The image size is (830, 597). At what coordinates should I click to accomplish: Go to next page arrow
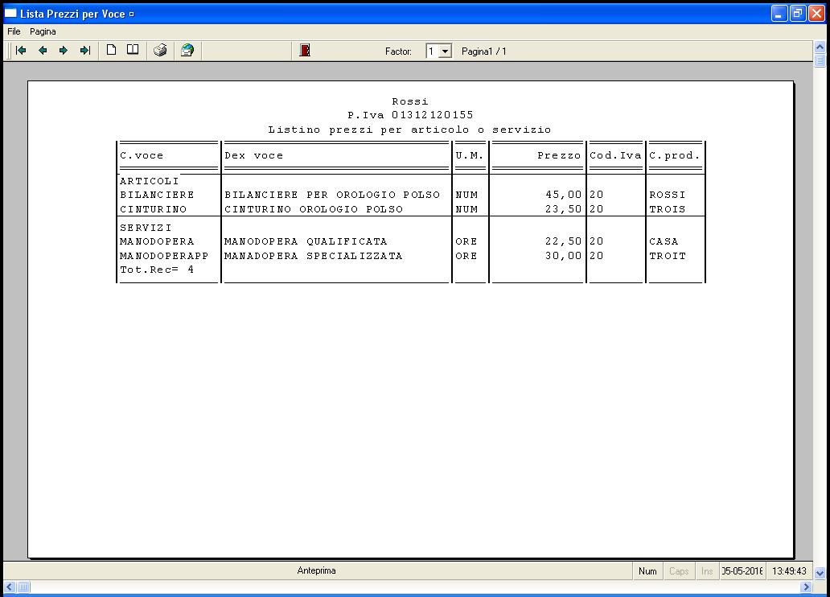64,51
